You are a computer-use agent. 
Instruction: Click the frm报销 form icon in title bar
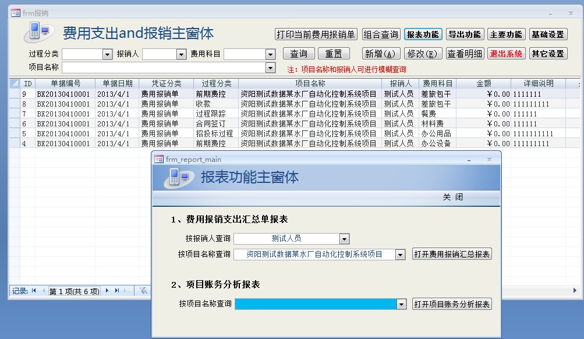click(15, 13)
